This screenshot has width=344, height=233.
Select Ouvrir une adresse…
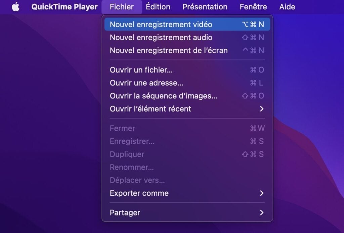tap(187, 83)
